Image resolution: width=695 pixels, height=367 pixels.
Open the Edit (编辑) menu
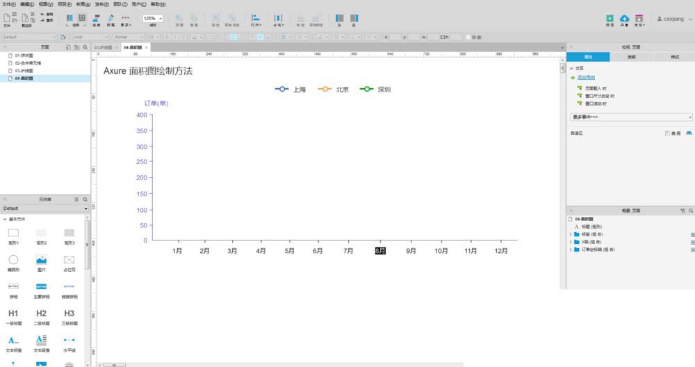click(27, 4)
